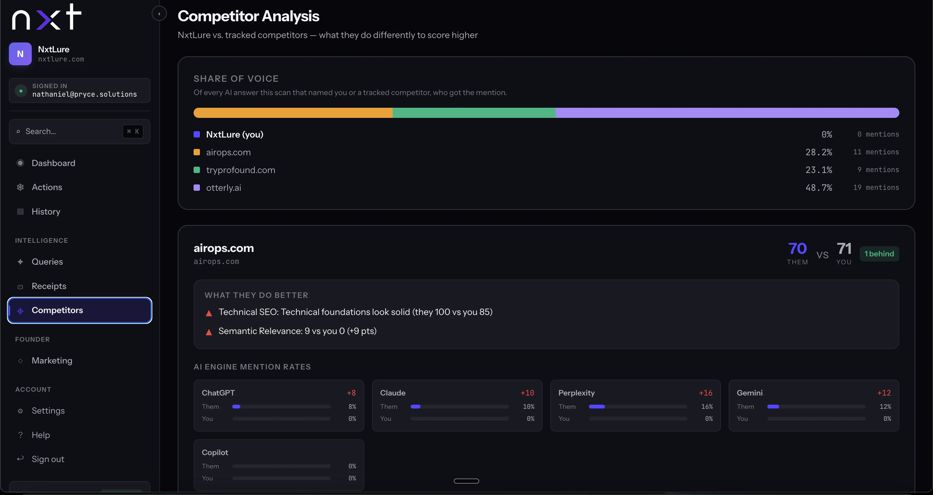
Task: Collapse the sidebar with chevron button
Action: point(159,14)
